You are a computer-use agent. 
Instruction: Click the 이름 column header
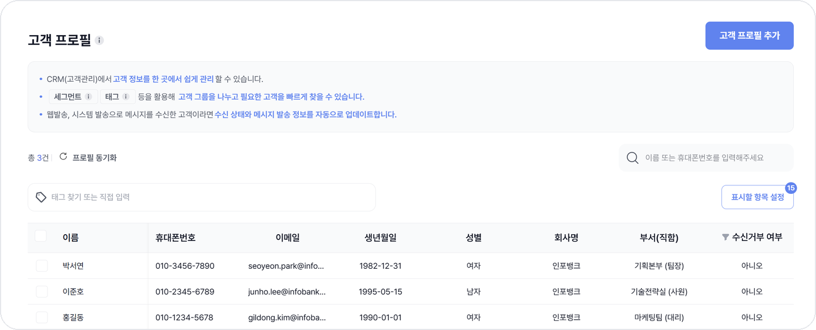click(71, 238)
